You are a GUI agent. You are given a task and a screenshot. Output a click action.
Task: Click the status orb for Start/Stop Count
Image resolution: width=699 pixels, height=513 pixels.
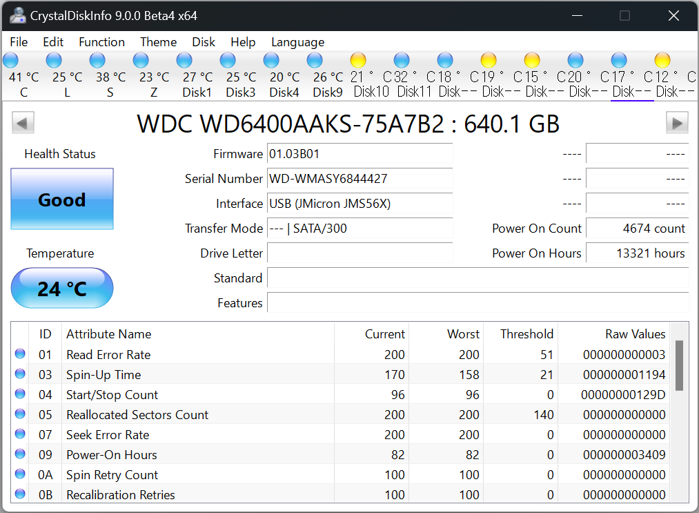(20, 394)
